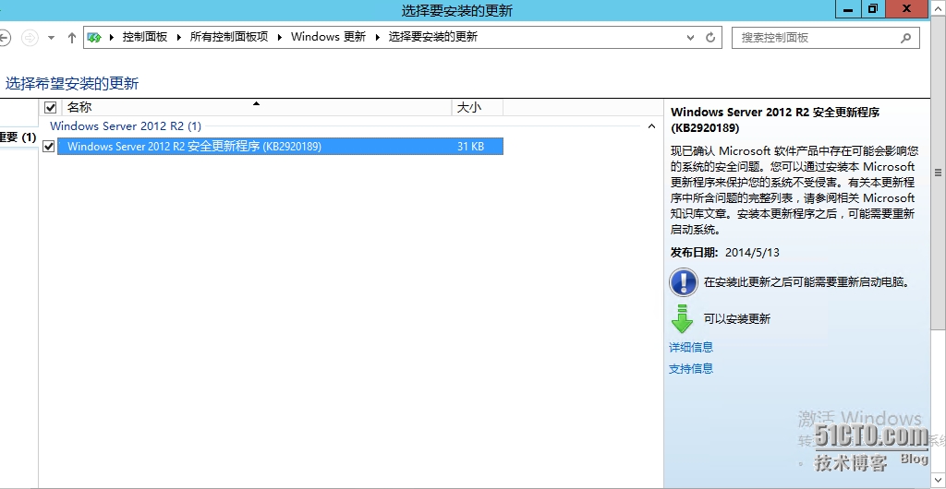Go up one level with up arrow
Image resolution: width=946 pixels, height=489 pixels.
(x=72, y=38)
